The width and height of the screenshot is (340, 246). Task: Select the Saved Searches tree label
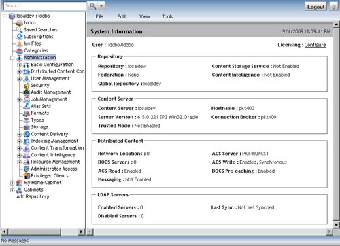pos(41,30)
